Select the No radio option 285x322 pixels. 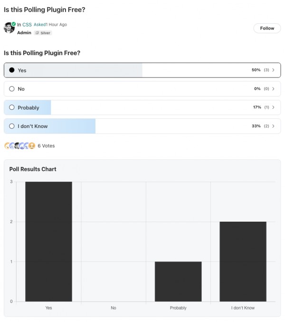tap(12, 89)
